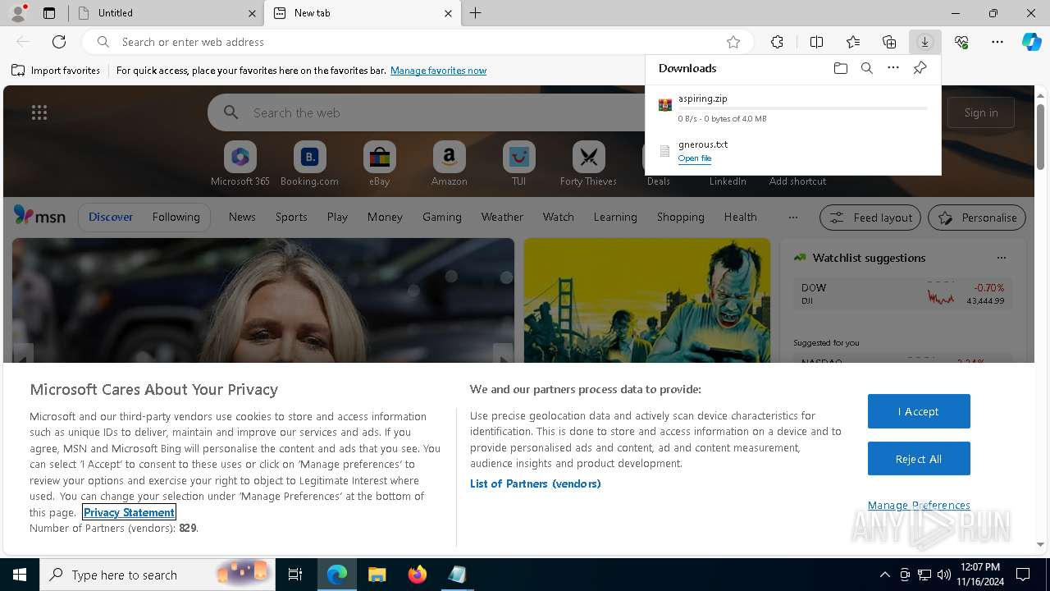Switch to Following tab

pyautogui.click(x=176, y=217)
